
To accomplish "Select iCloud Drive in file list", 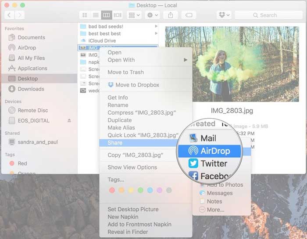I will (x=102, y=41).
